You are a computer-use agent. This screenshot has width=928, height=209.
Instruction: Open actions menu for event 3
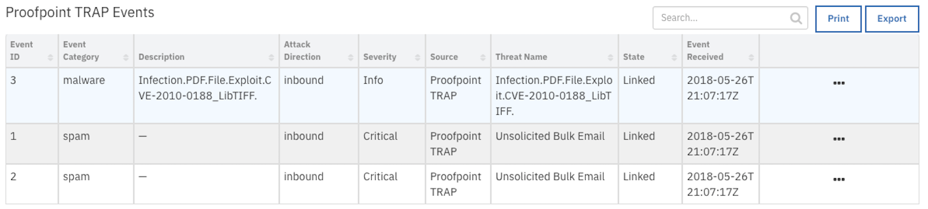pos(839,83)
